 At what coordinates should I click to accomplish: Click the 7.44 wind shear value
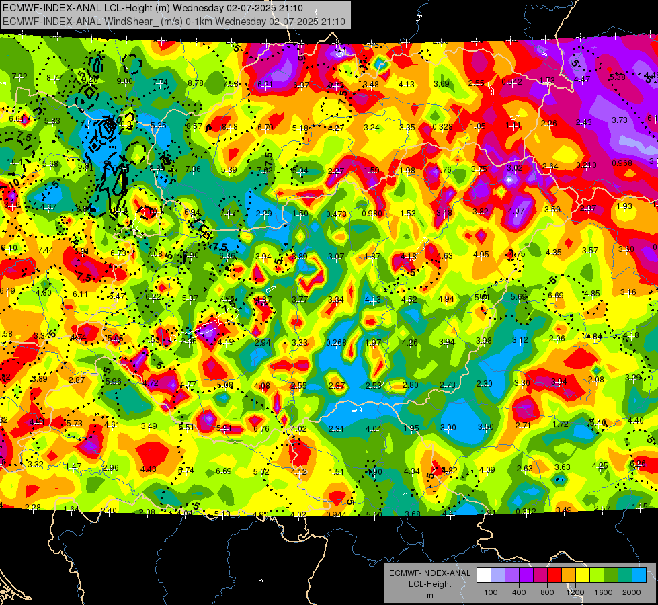tap(46, 250)
